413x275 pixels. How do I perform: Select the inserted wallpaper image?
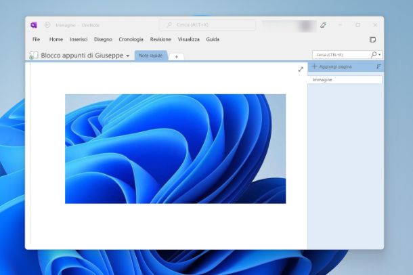(x=175, y=149)
